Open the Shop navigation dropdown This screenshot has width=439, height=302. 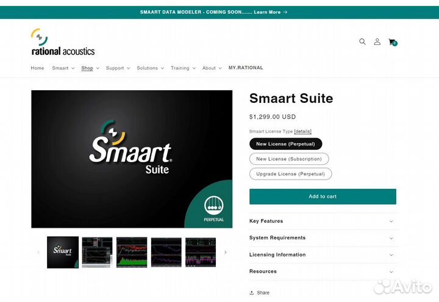90,68
